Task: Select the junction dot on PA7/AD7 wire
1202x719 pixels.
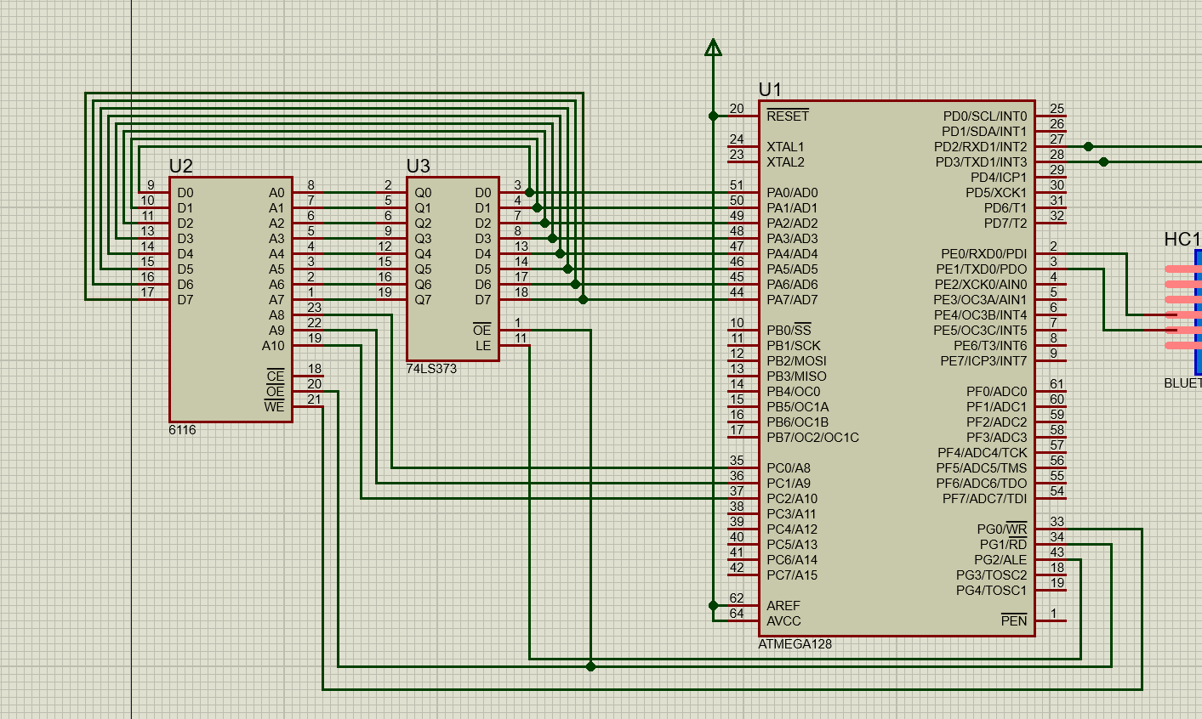Action: coord(584,299)
